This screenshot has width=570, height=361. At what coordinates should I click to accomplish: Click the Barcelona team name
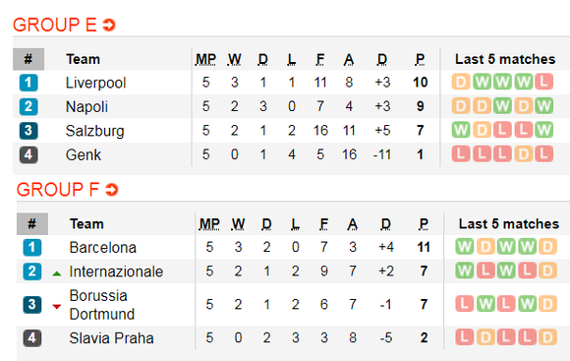coord(103,248)
